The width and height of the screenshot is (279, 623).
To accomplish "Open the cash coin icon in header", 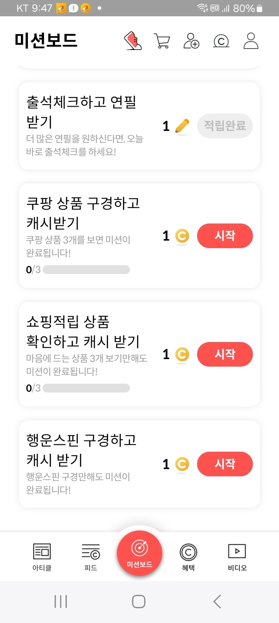I will pyautogui.click(x=221, y=41).
